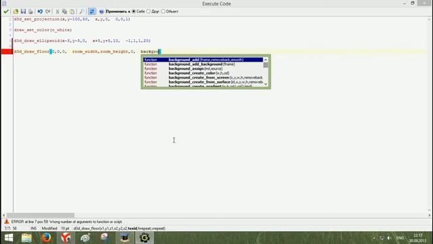Click the ENG language indicator
Viewport: 433px width, 244px height.
[400, 238]
